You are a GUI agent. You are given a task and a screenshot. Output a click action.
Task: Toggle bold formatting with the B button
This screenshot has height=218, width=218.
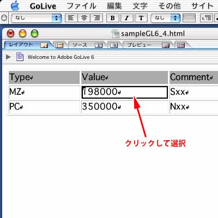pos(113,18)
